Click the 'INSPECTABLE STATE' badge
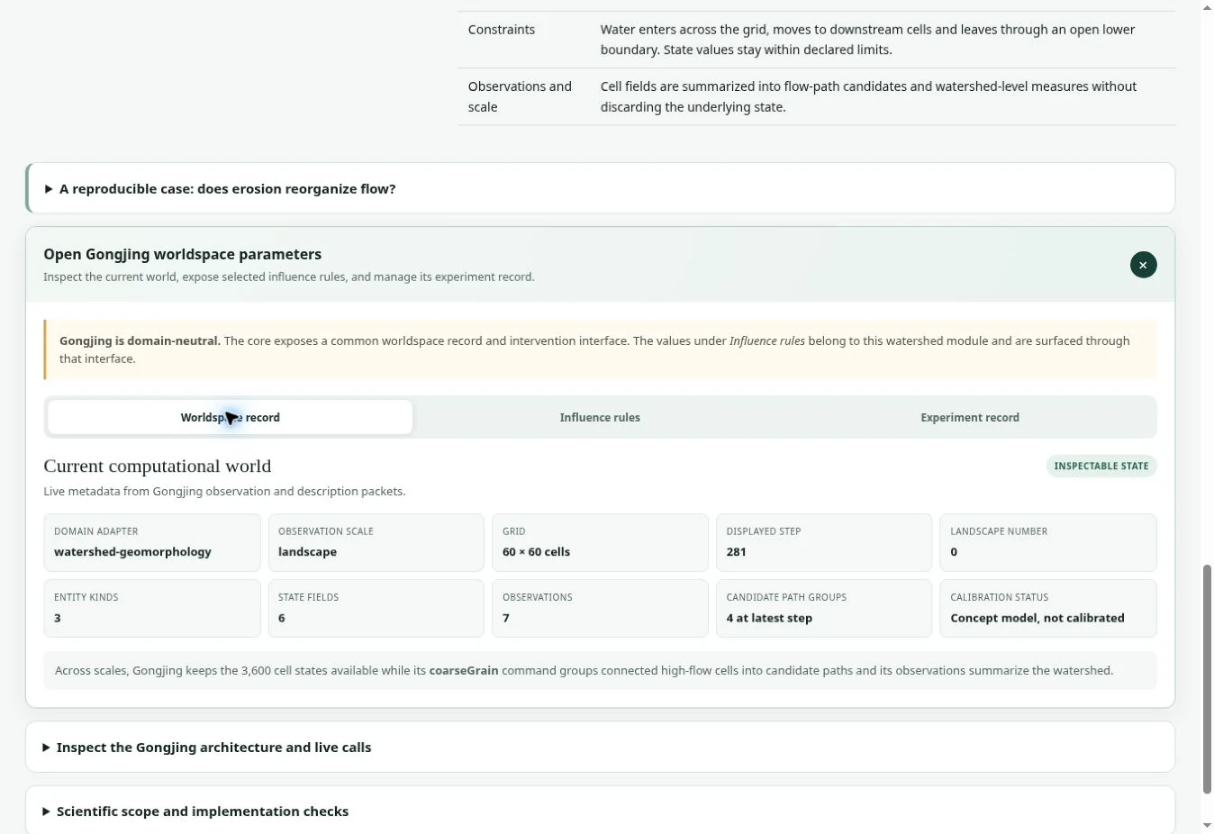 [x=1101, y=466]
